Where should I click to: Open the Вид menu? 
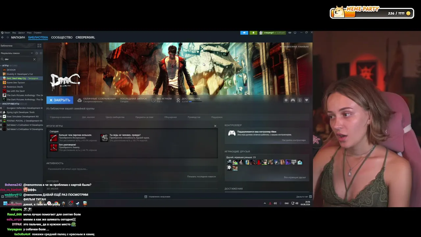point(14,33)
